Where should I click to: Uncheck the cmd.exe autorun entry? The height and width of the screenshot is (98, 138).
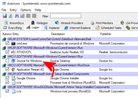[7, 43]
